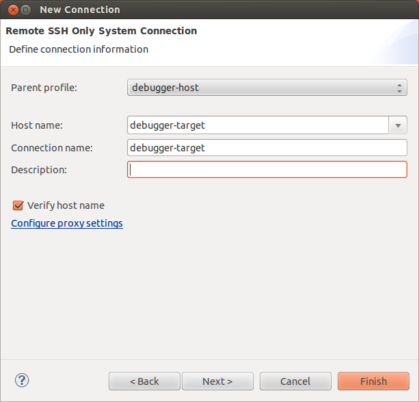419x402 pixels.
Task: Click Finish to create the connection
Action: (373, 381)
